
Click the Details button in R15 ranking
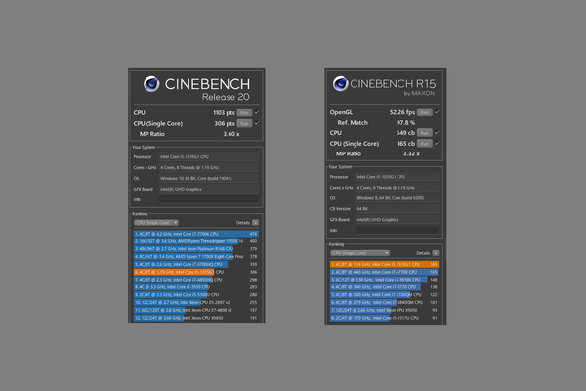coord(436,253)
